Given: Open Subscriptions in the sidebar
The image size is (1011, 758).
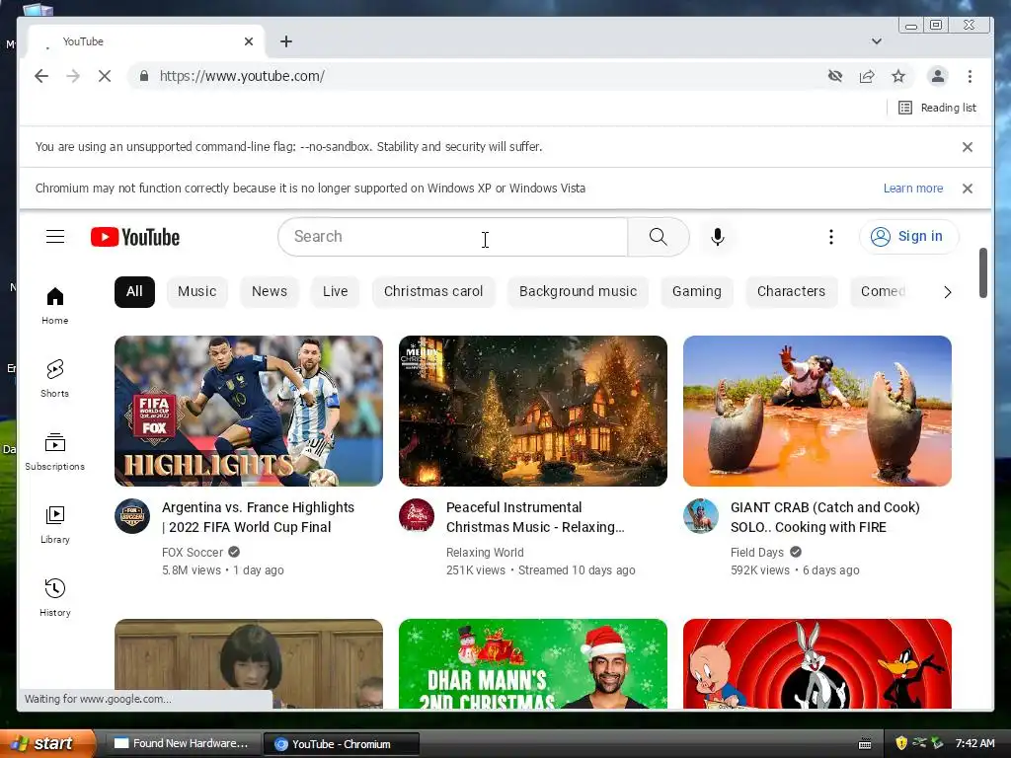Looking at the screenshot, I should click(55, 452).
